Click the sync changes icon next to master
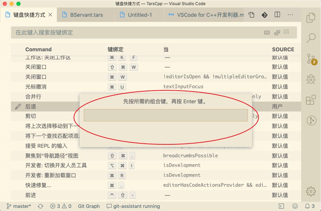Screen dimensions: 321x211 point(40,206)
